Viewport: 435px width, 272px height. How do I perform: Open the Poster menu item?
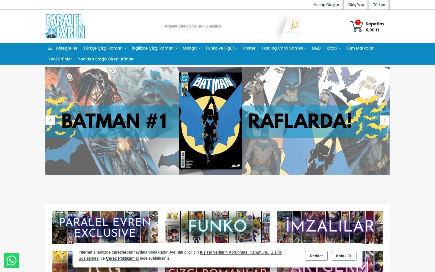point(249,48)
